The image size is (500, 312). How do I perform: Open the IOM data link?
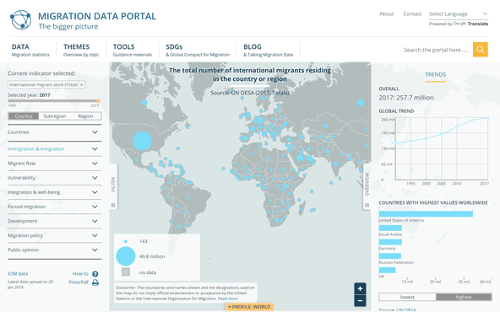pos(18,274)
